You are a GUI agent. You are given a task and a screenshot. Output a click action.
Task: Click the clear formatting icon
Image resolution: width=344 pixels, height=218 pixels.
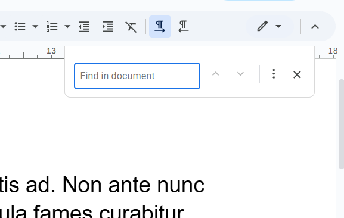point(131,27)
